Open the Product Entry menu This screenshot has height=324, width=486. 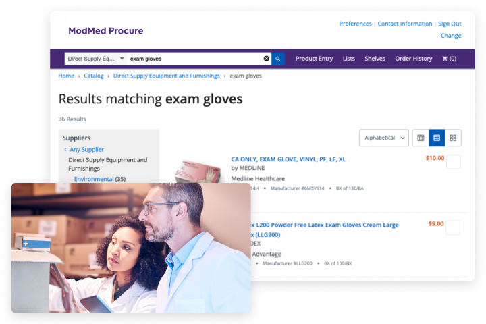pos(314,59)
